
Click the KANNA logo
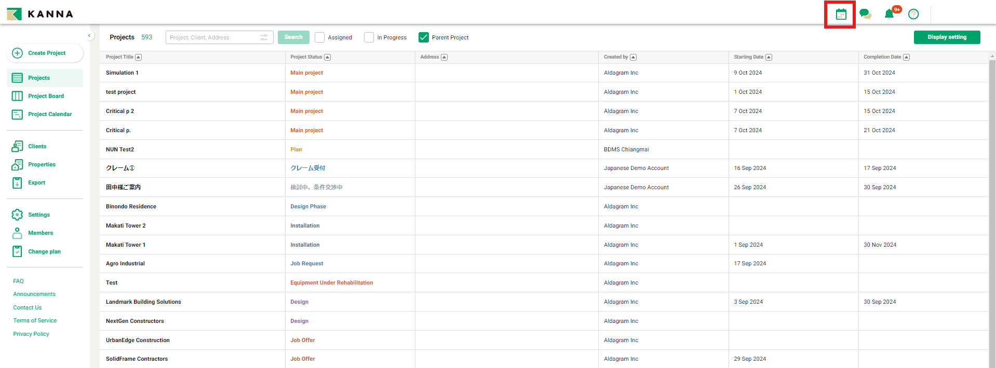(40, 14)
